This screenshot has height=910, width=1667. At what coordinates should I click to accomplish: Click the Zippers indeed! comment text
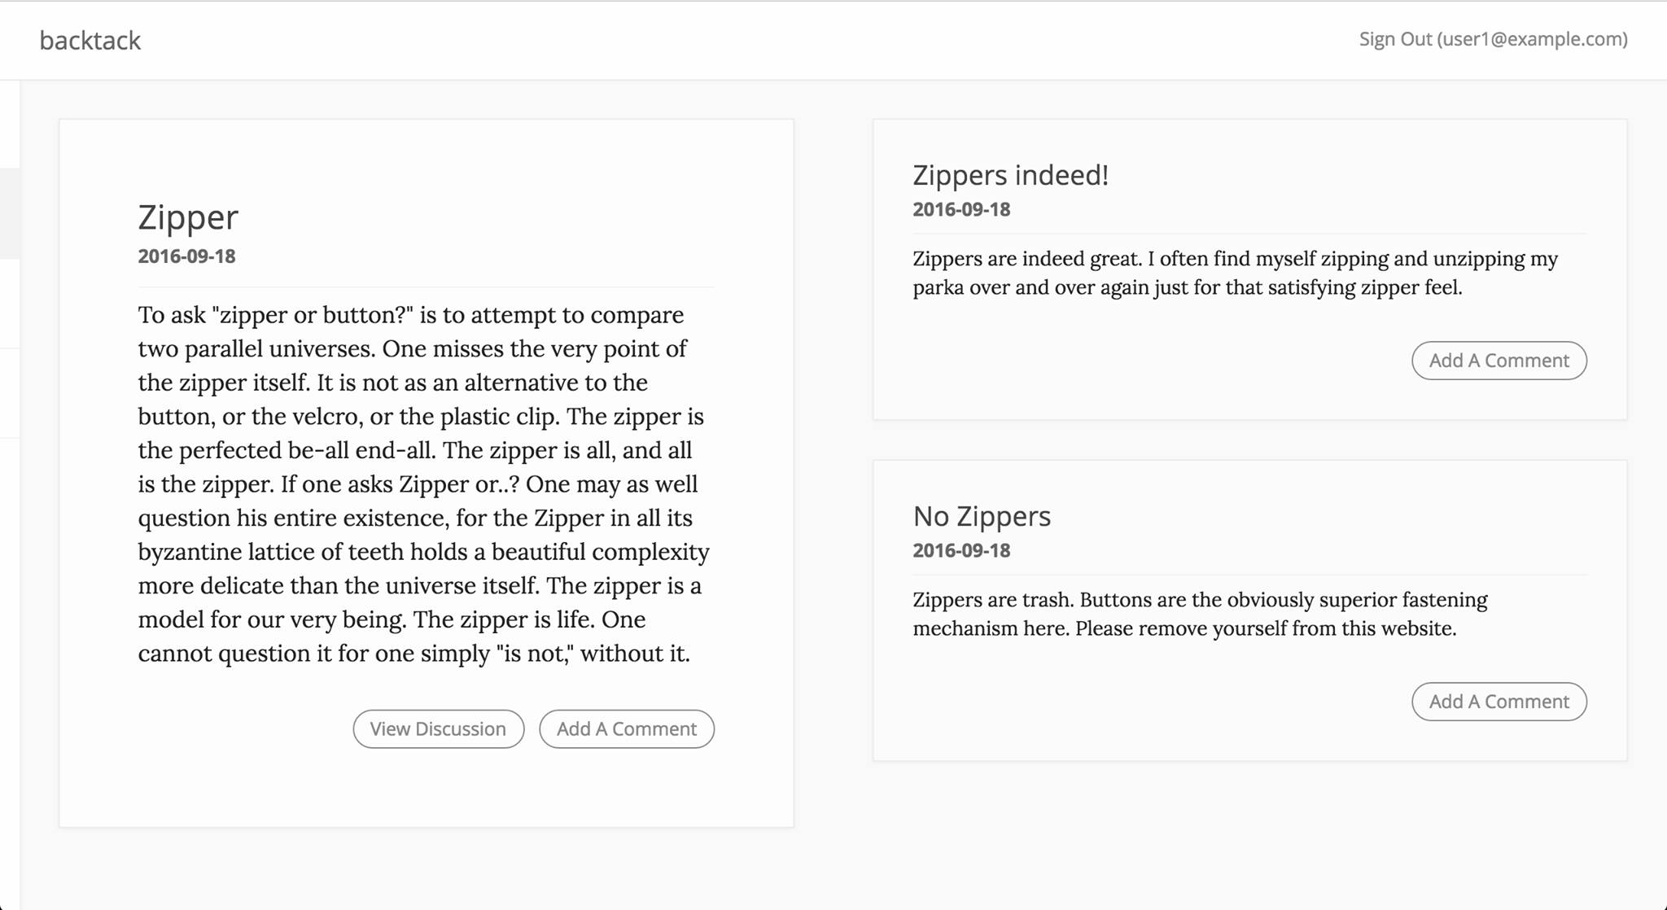[x=1235, y=273]
